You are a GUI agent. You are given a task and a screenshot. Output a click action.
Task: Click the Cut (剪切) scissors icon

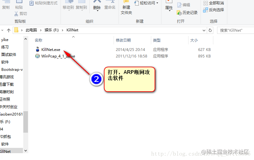pos(16,14)
